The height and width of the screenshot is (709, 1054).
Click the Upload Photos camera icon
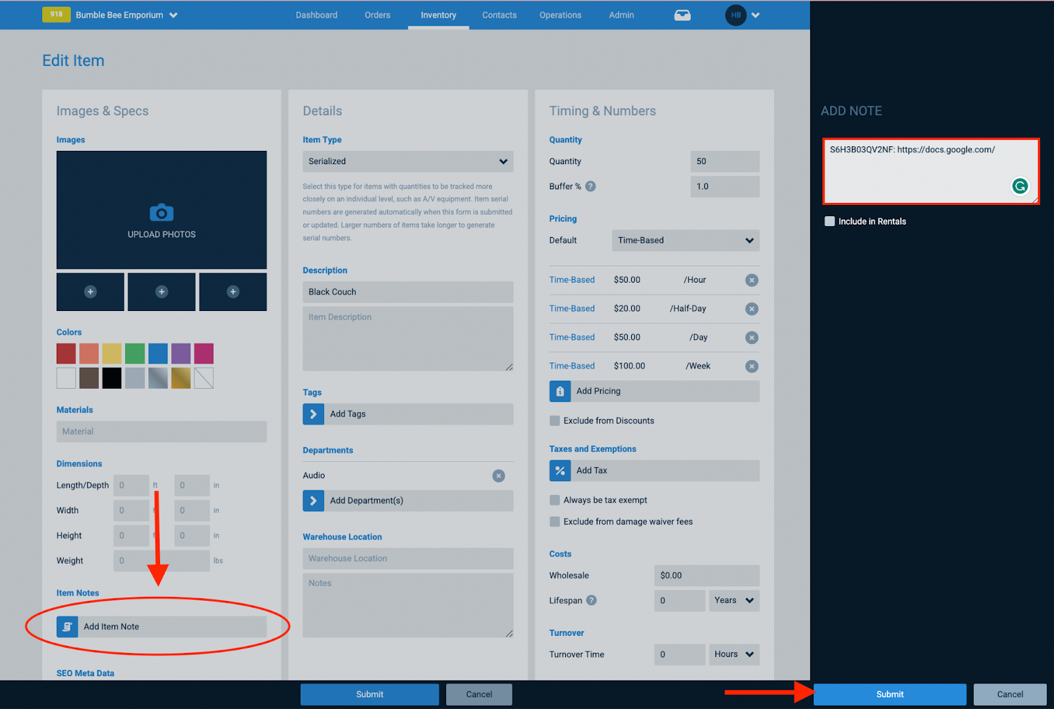[161, 212]
